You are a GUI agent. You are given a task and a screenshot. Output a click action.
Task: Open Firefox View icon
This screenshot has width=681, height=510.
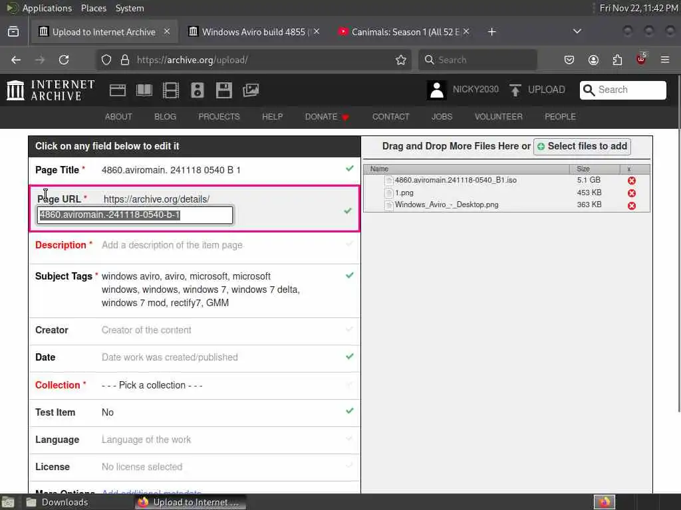pyautogui.click(x=13, y=32)
